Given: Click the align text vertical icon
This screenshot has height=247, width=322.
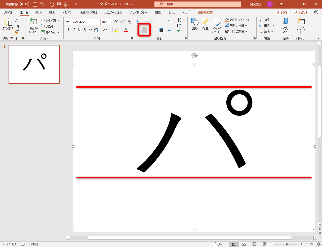Looking at the screenshot, I should (179, 26).
